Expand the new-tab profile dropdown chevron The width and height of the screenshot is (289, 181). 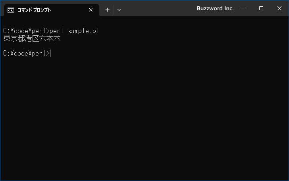119,10
